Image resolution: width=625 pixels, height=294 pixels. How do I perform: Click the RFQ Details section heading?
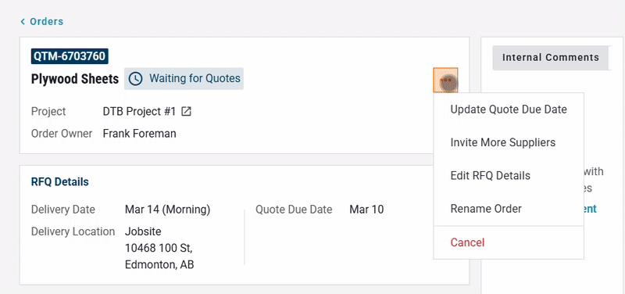(x=60, y=182)
